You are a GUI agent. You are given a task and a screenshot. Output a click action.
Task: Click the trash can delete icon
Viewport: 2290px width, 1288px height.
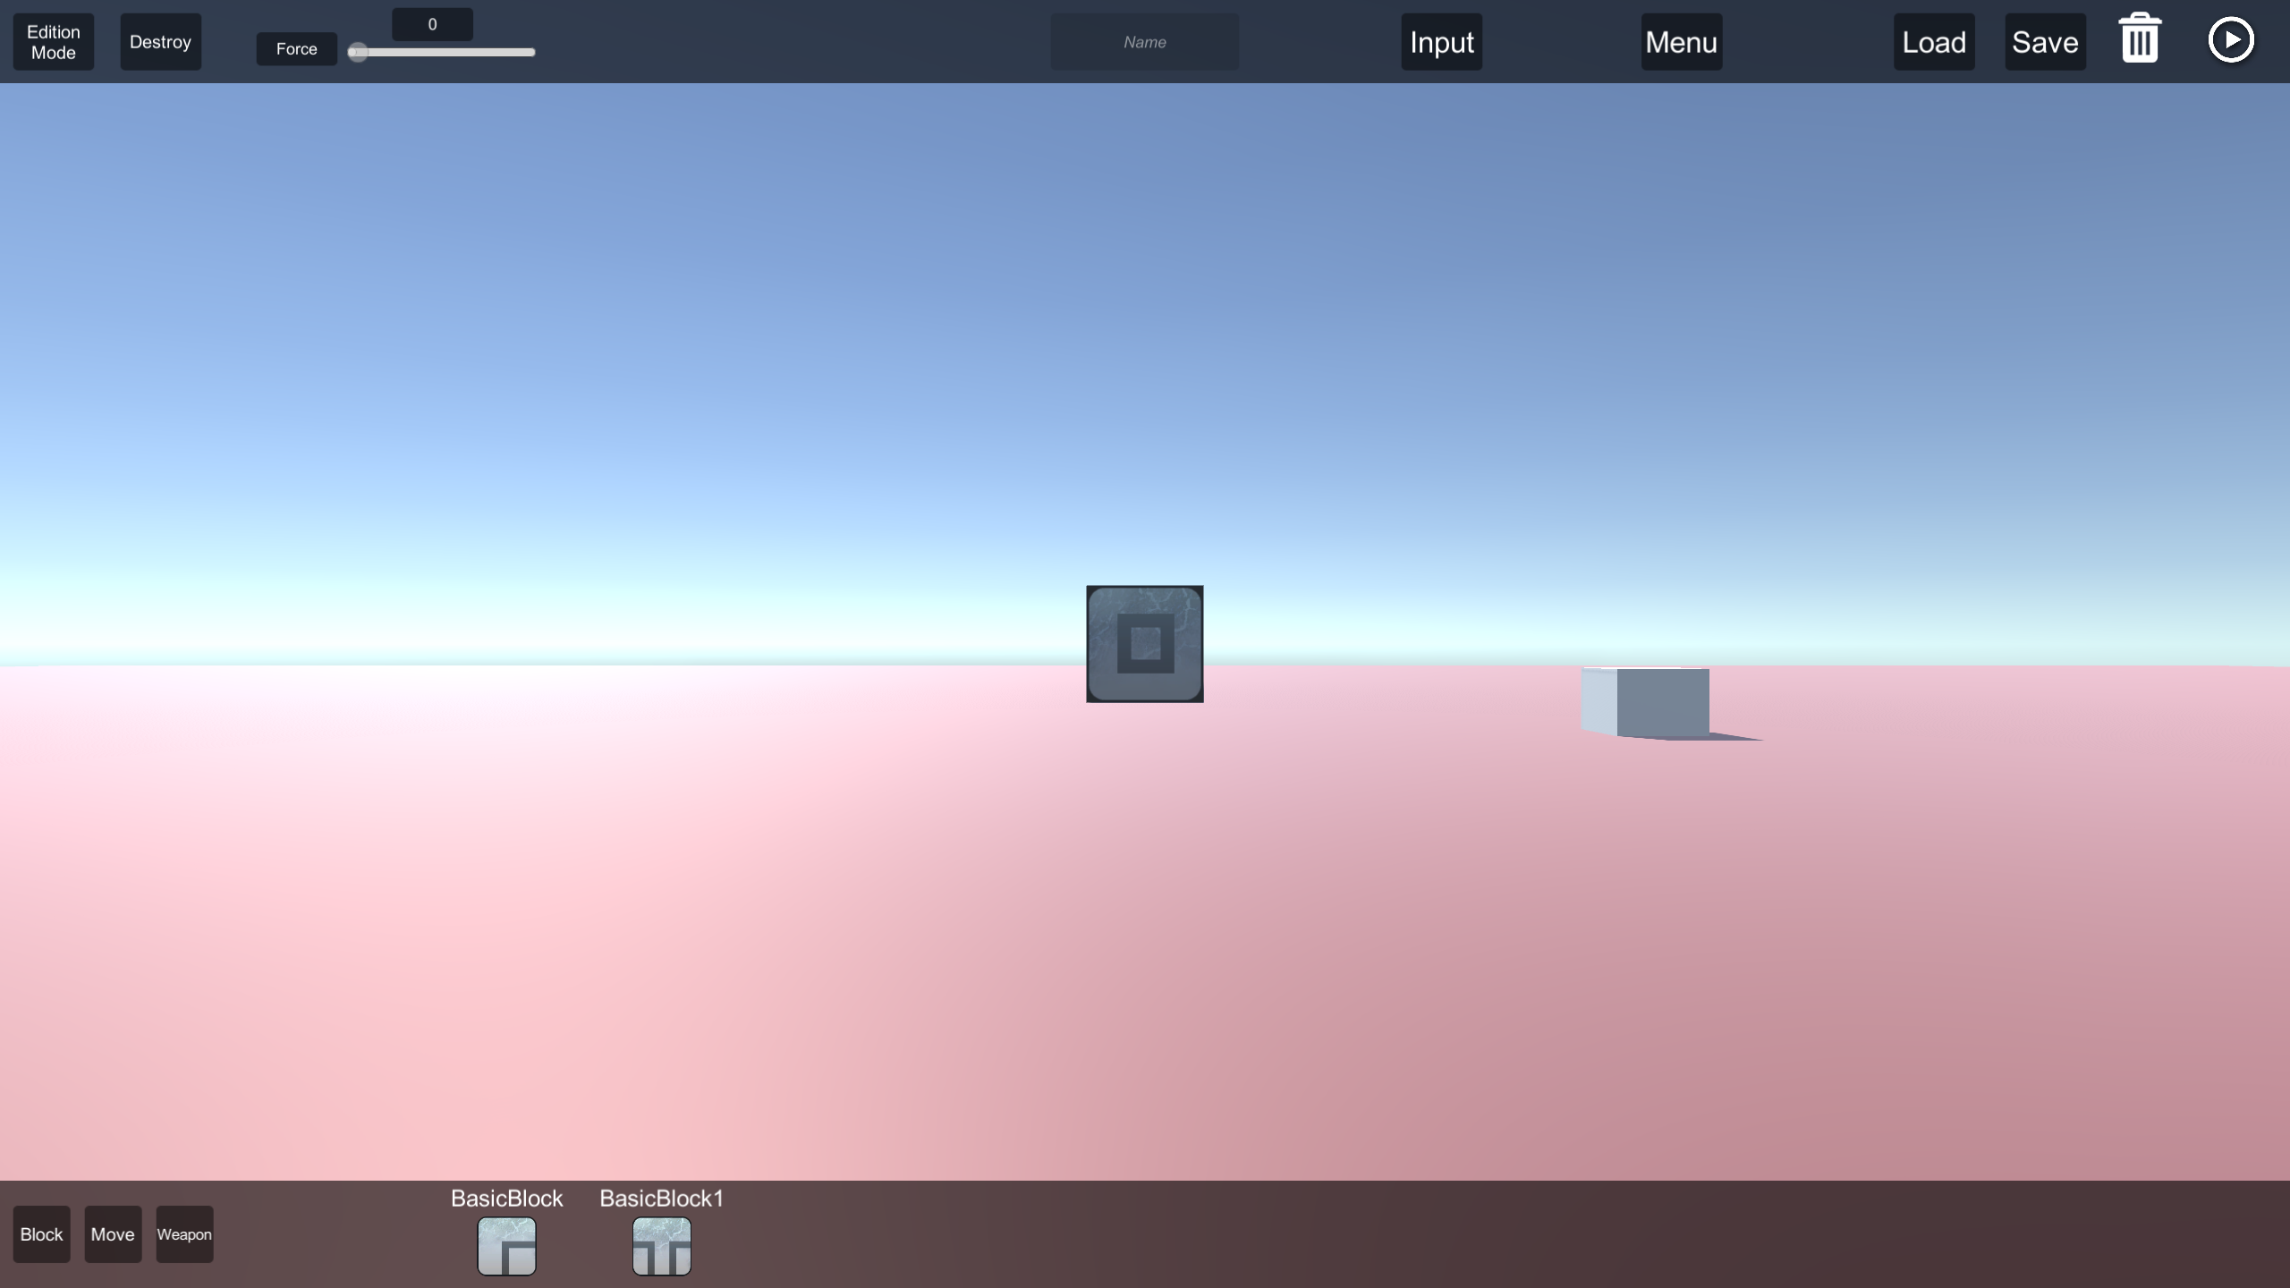pos(2140,39)
